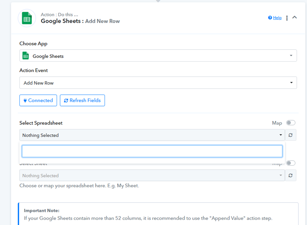Open the Action Event Add New Row dropdown
Image resolution: width=307 pixels, height=225 pixels.
[x=158, y=83]
